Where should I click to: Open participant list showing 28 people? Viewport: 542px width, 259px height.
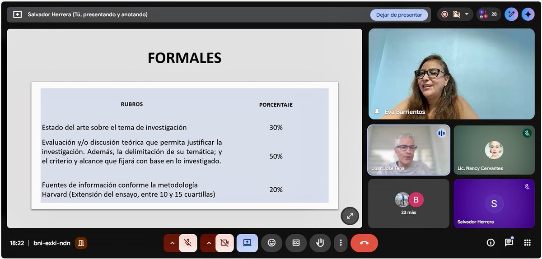[x=488, y=14]
